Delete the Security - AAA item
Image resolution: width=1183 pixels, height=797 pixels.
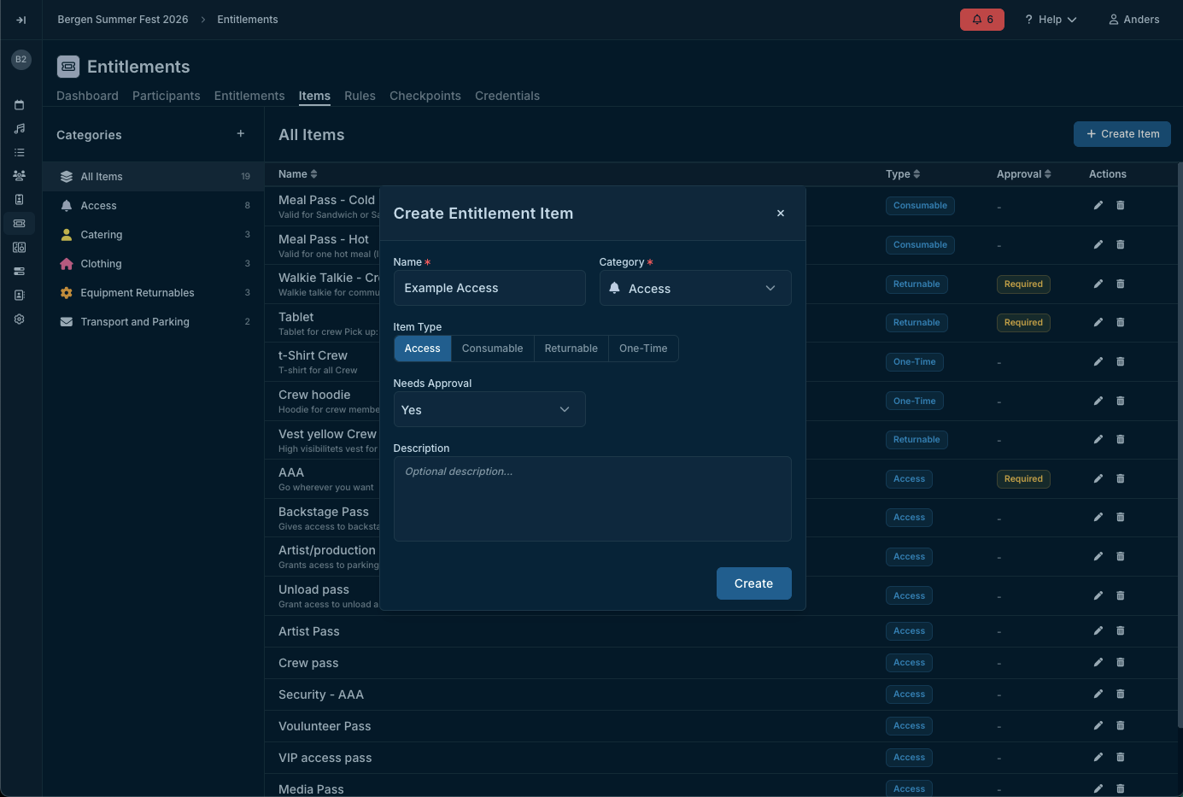click(x=1121, y=694)
